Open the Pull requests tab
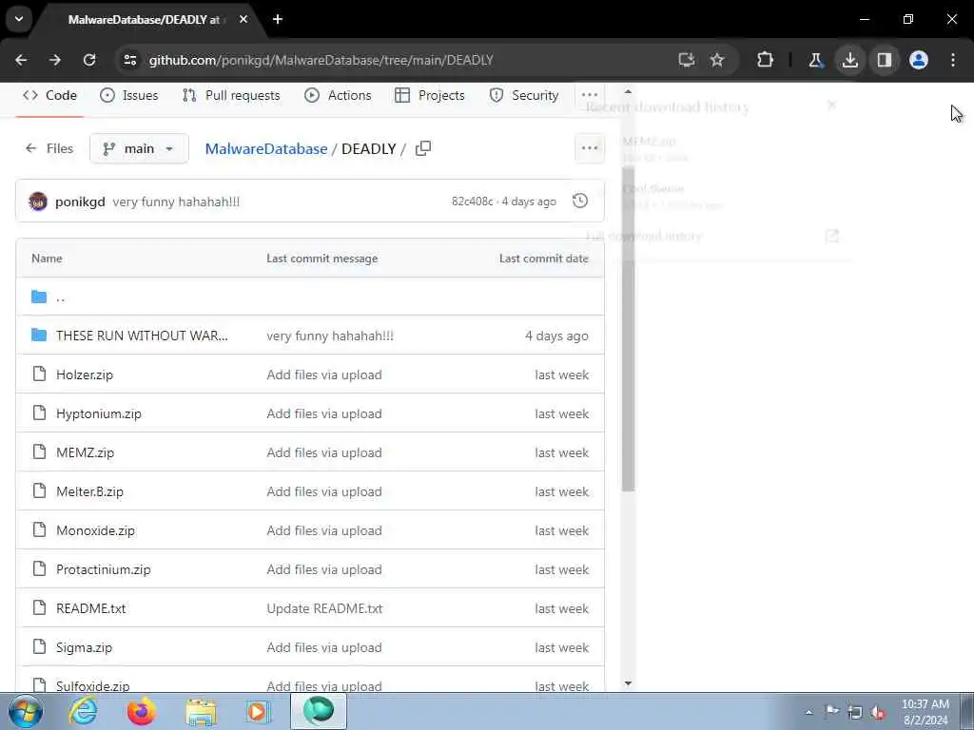Viewport: 974px width, 730px height. coord(231,96)
